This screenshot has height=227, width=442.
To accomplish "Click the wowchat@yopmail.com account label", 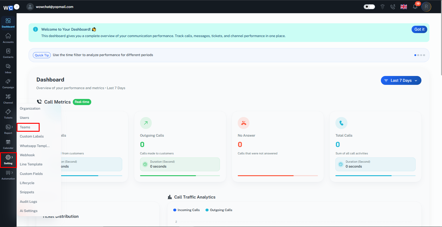I will coord(54,7).
